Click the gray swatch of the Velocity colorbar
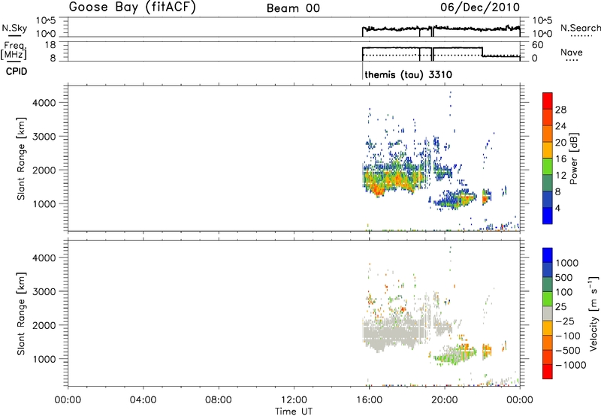 coord(548,313)
